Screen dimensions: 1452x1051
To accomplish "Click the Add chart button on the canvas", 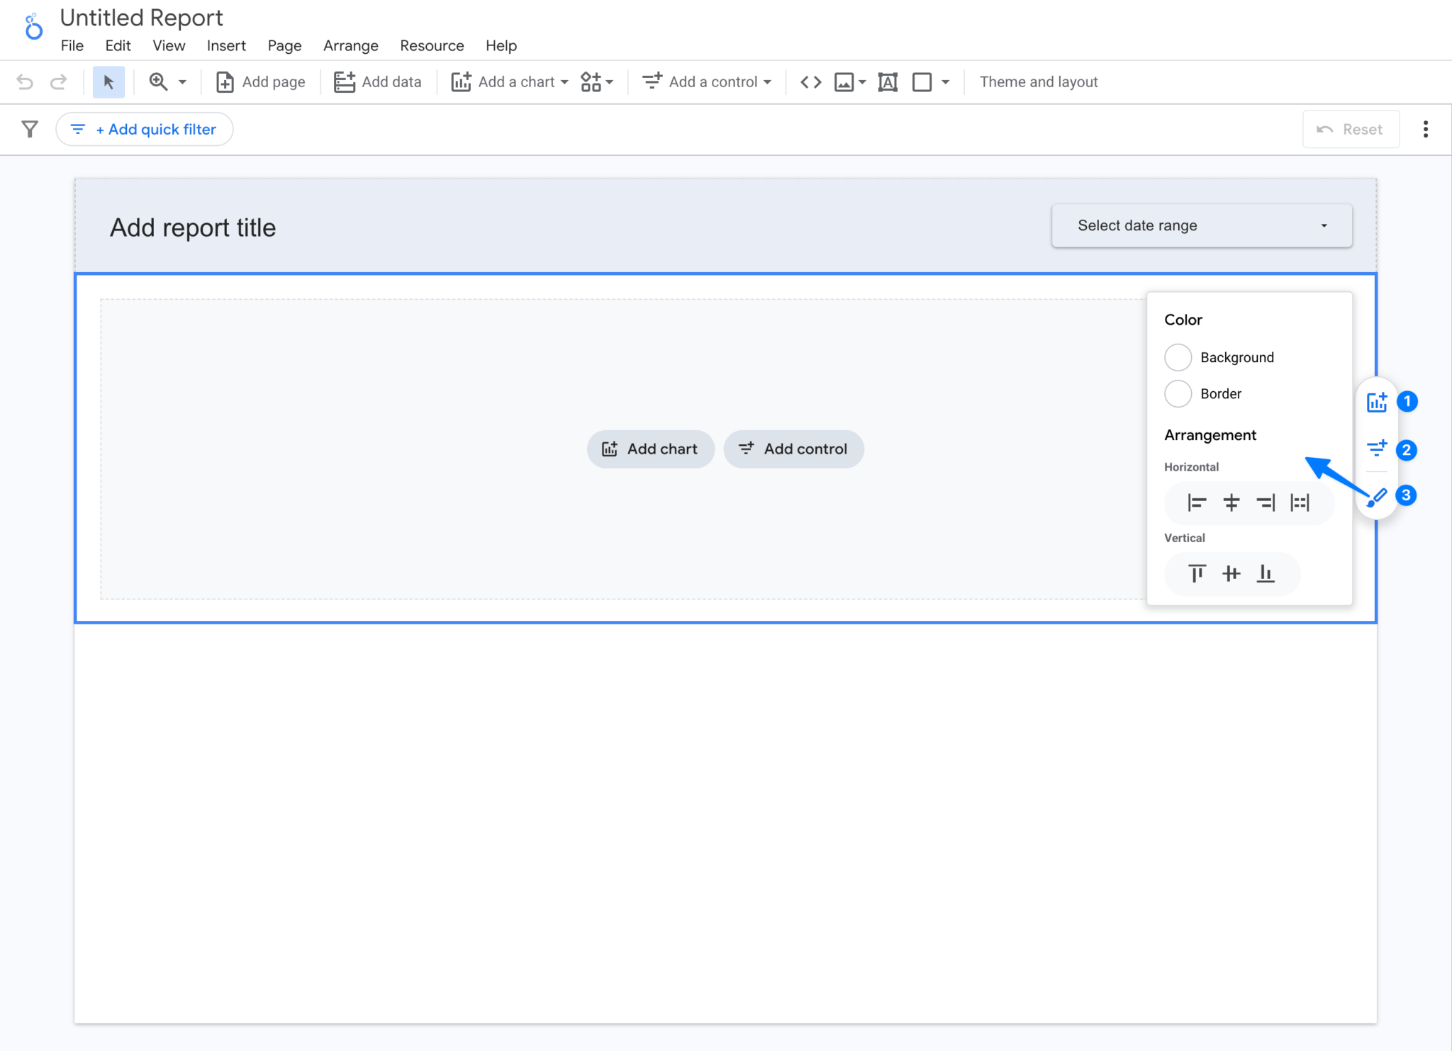I will click(650, 449).
